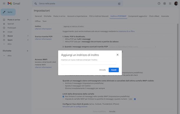The width and height of the screenshot is (180, 114).
Task: Open Istruzioni per la configurazione link
Action: click(75, 107)
